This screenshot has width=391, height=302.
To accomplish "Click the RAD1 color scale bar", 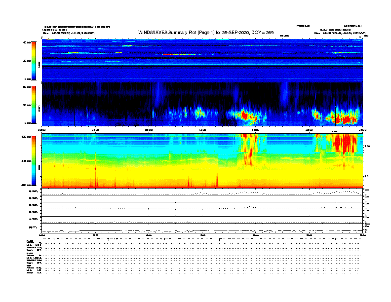I will click(x=34, y=105).
